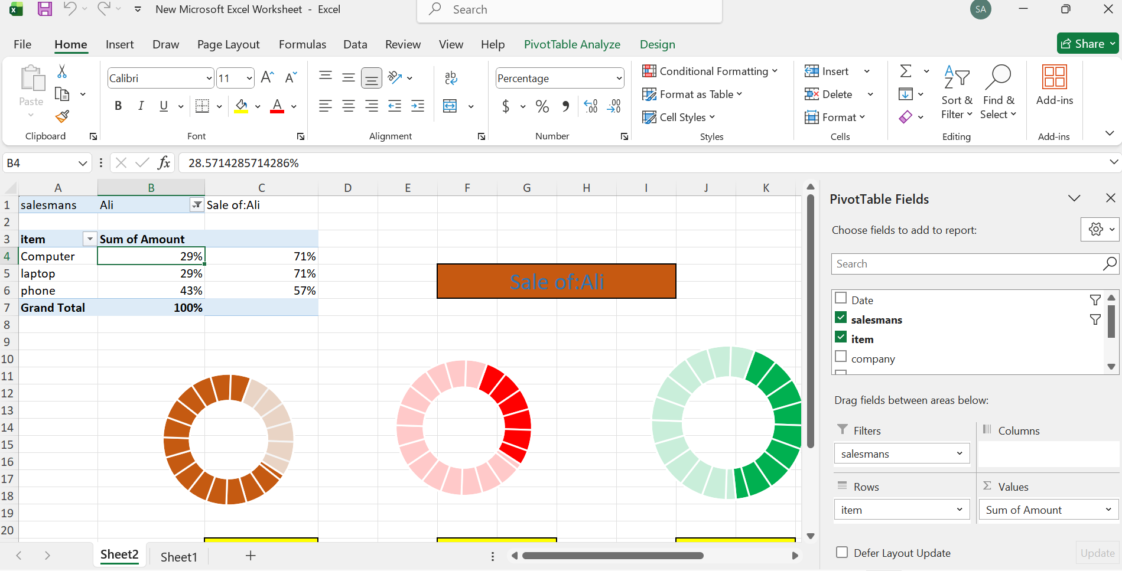Click the Merge & Center icon

[450, 106]
